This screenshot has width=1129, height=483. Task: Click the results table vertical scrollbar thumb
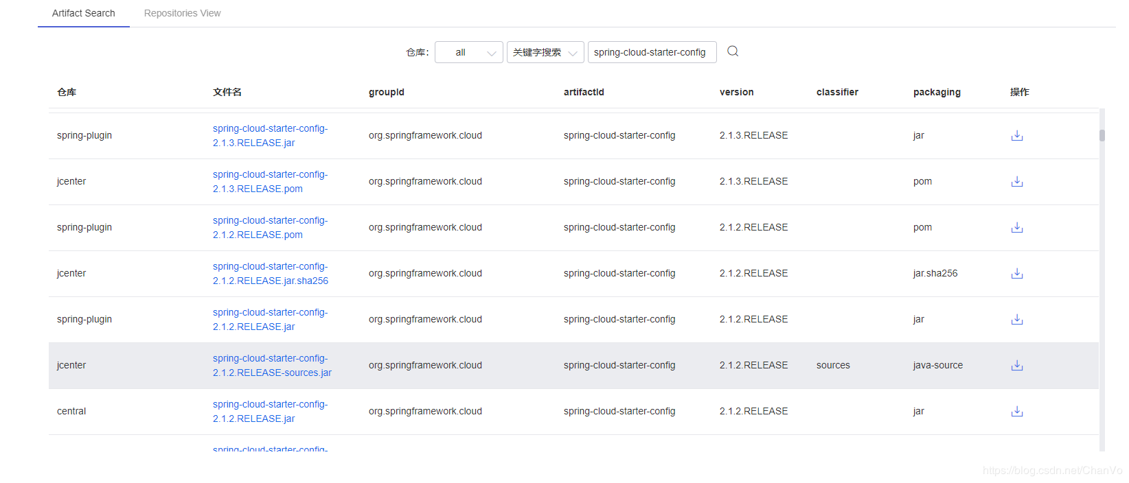(x=1102, y=135)
